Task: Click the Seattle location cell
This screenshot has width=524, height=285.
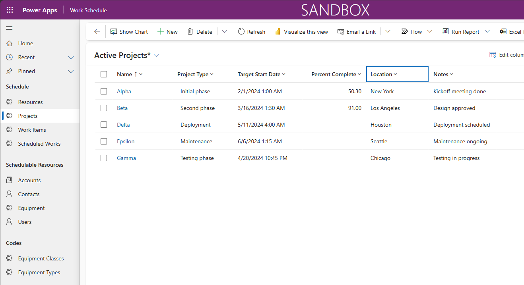Action: (x=379, y=141)
